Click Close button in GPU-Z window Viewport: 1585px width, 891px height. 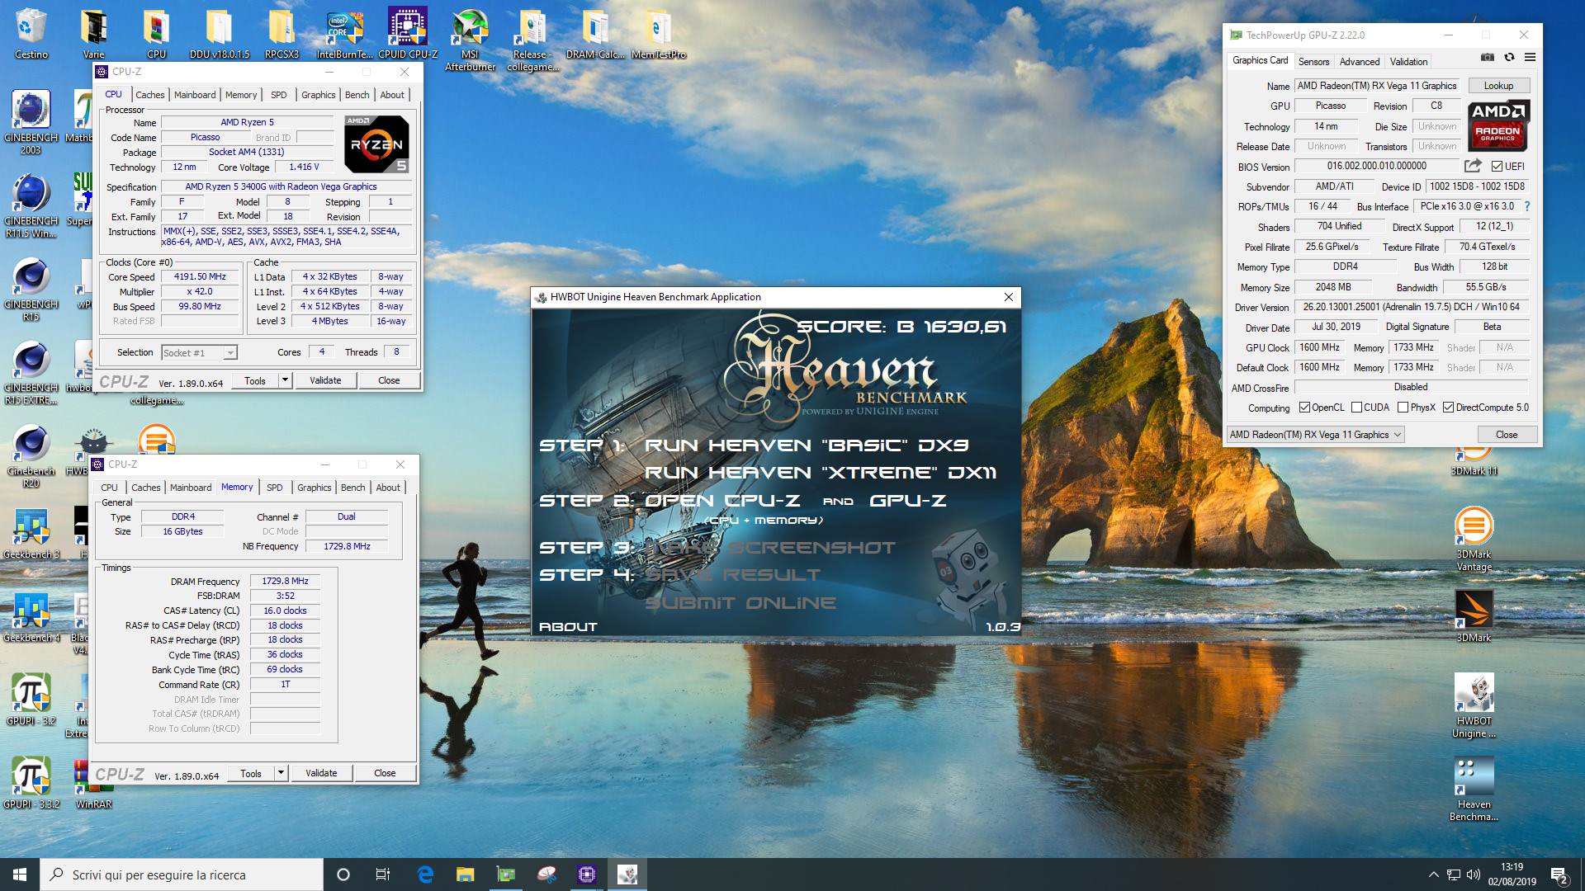pyautogui.click(x=1506, y=435)
